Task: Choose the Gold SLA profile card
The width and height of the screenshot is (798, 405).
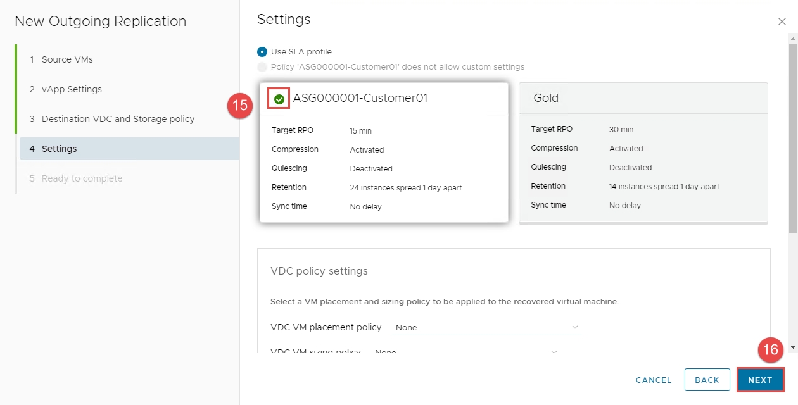Action: (x=643, y=152)
